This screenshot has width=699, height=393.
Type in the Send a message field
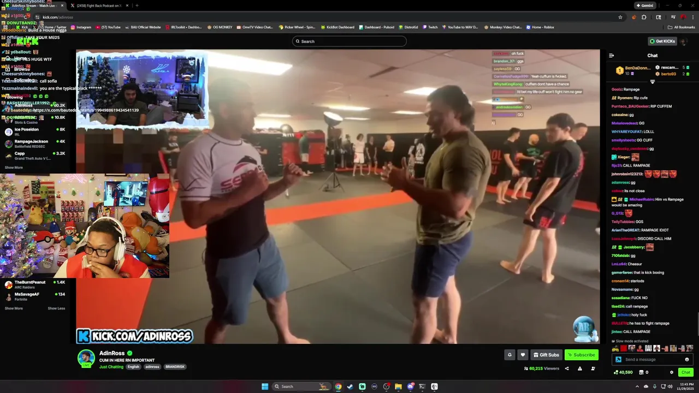pos(652,359)
